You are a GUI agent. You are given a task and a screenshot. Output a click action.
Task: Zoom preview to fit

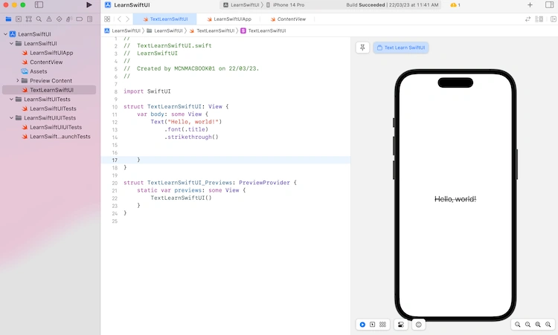click(x=538, y=325)
